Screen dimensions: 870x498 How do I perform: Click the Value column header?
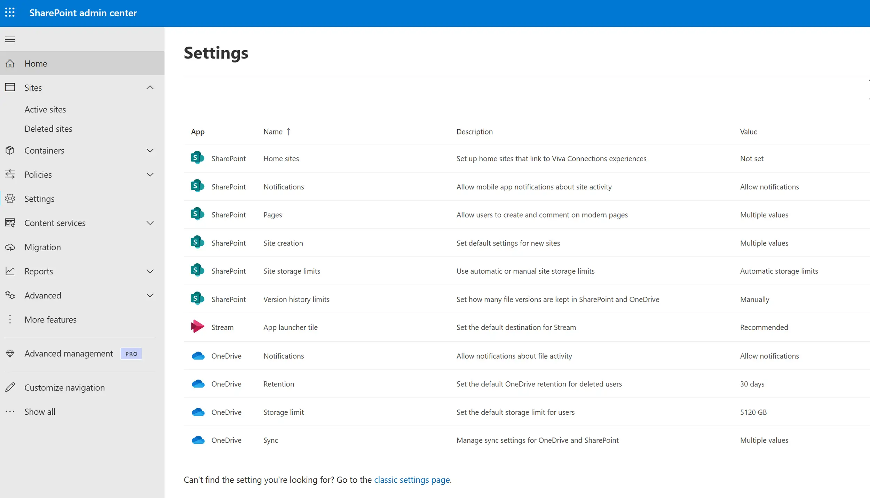coord(749,132)
